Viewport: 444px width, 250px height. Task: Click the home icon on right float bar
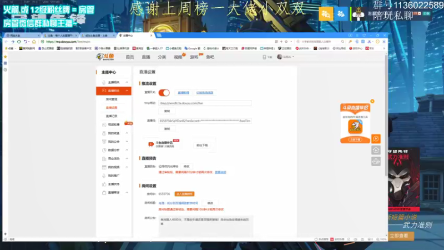376,150
